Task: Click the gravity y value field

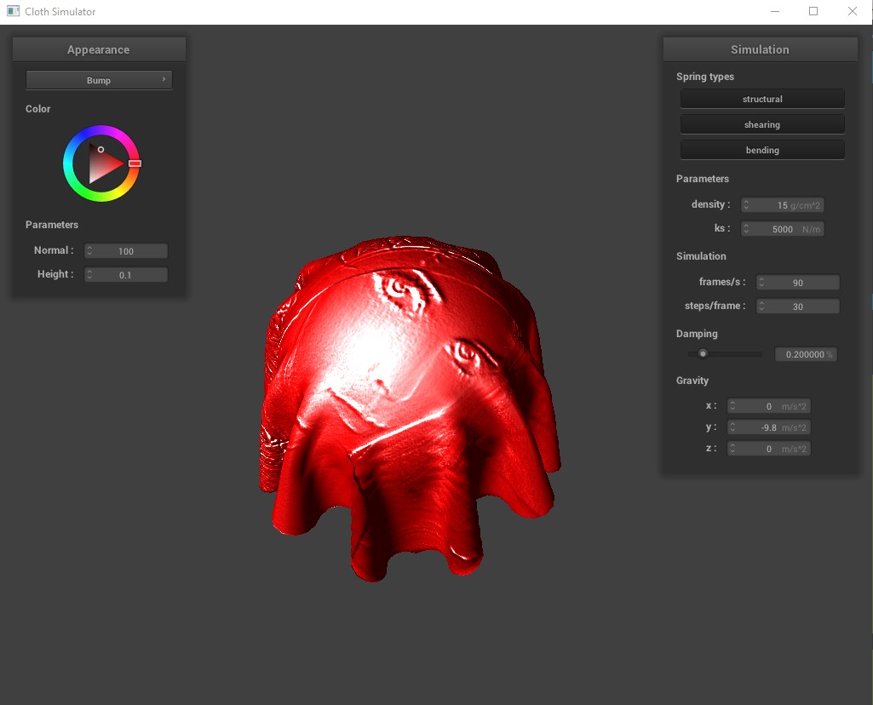Action: 769,427
